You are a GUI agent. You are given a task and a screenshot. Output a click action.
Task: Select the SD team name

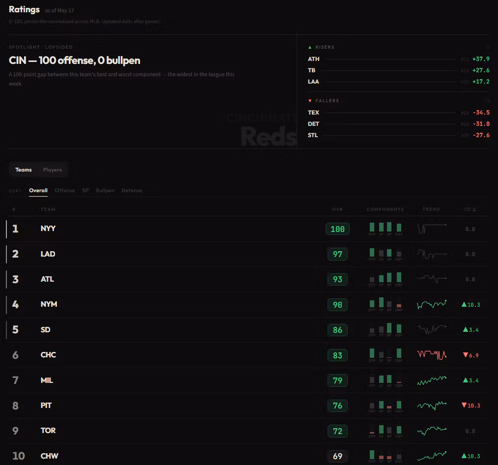coord(45,330)
